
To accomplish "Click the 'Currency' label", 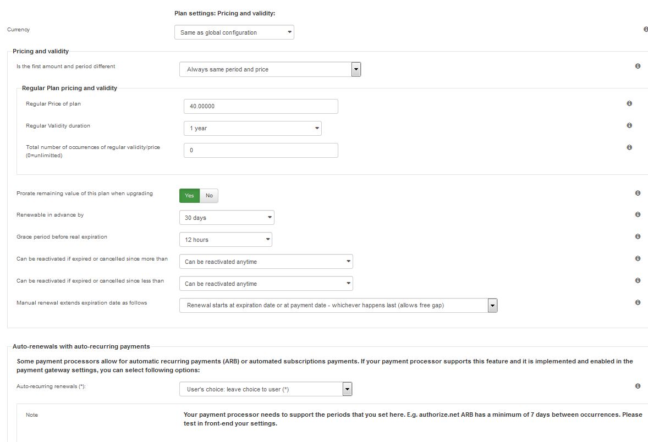I will (x=19, y=29).
